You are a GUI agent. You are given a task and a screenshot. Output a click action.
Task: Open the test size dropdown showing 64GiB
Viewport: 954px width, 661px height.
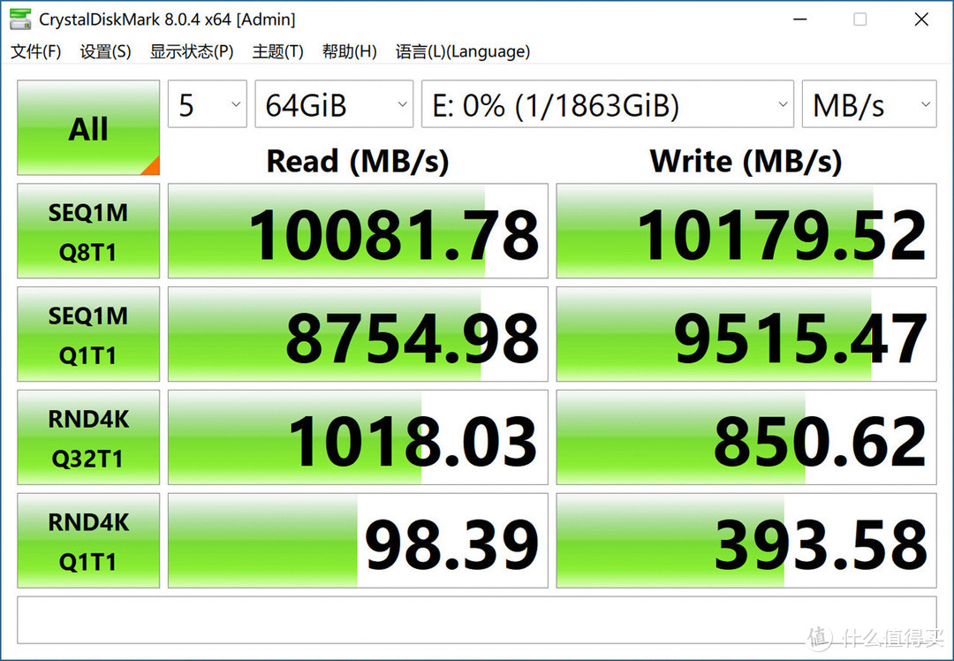tap(334, 104)
